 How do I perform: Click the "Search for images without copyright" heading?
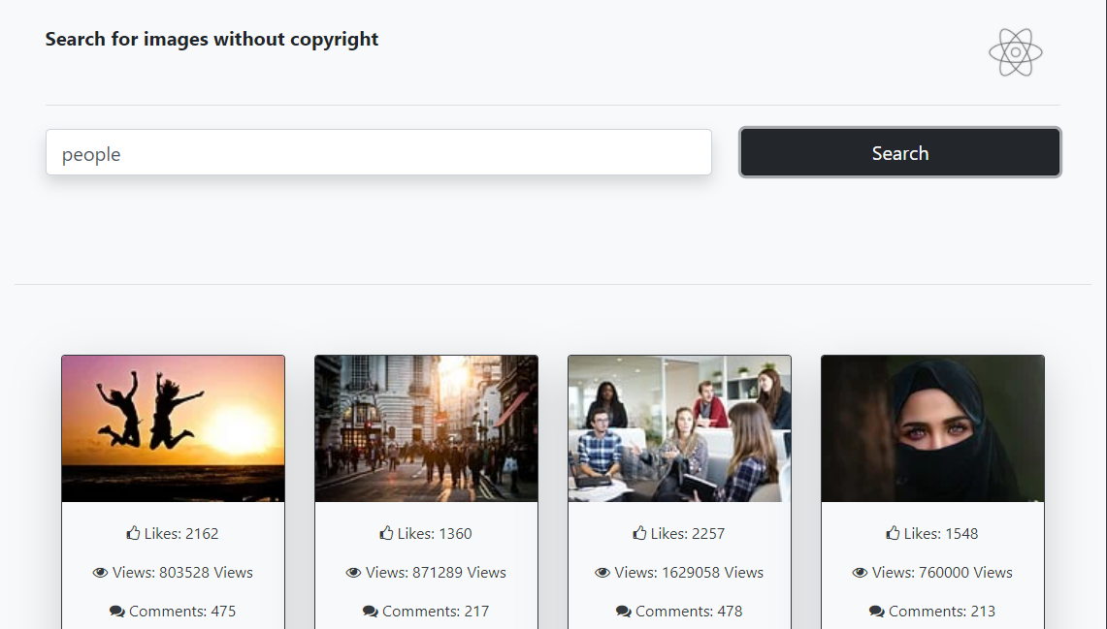click(212, 40)
